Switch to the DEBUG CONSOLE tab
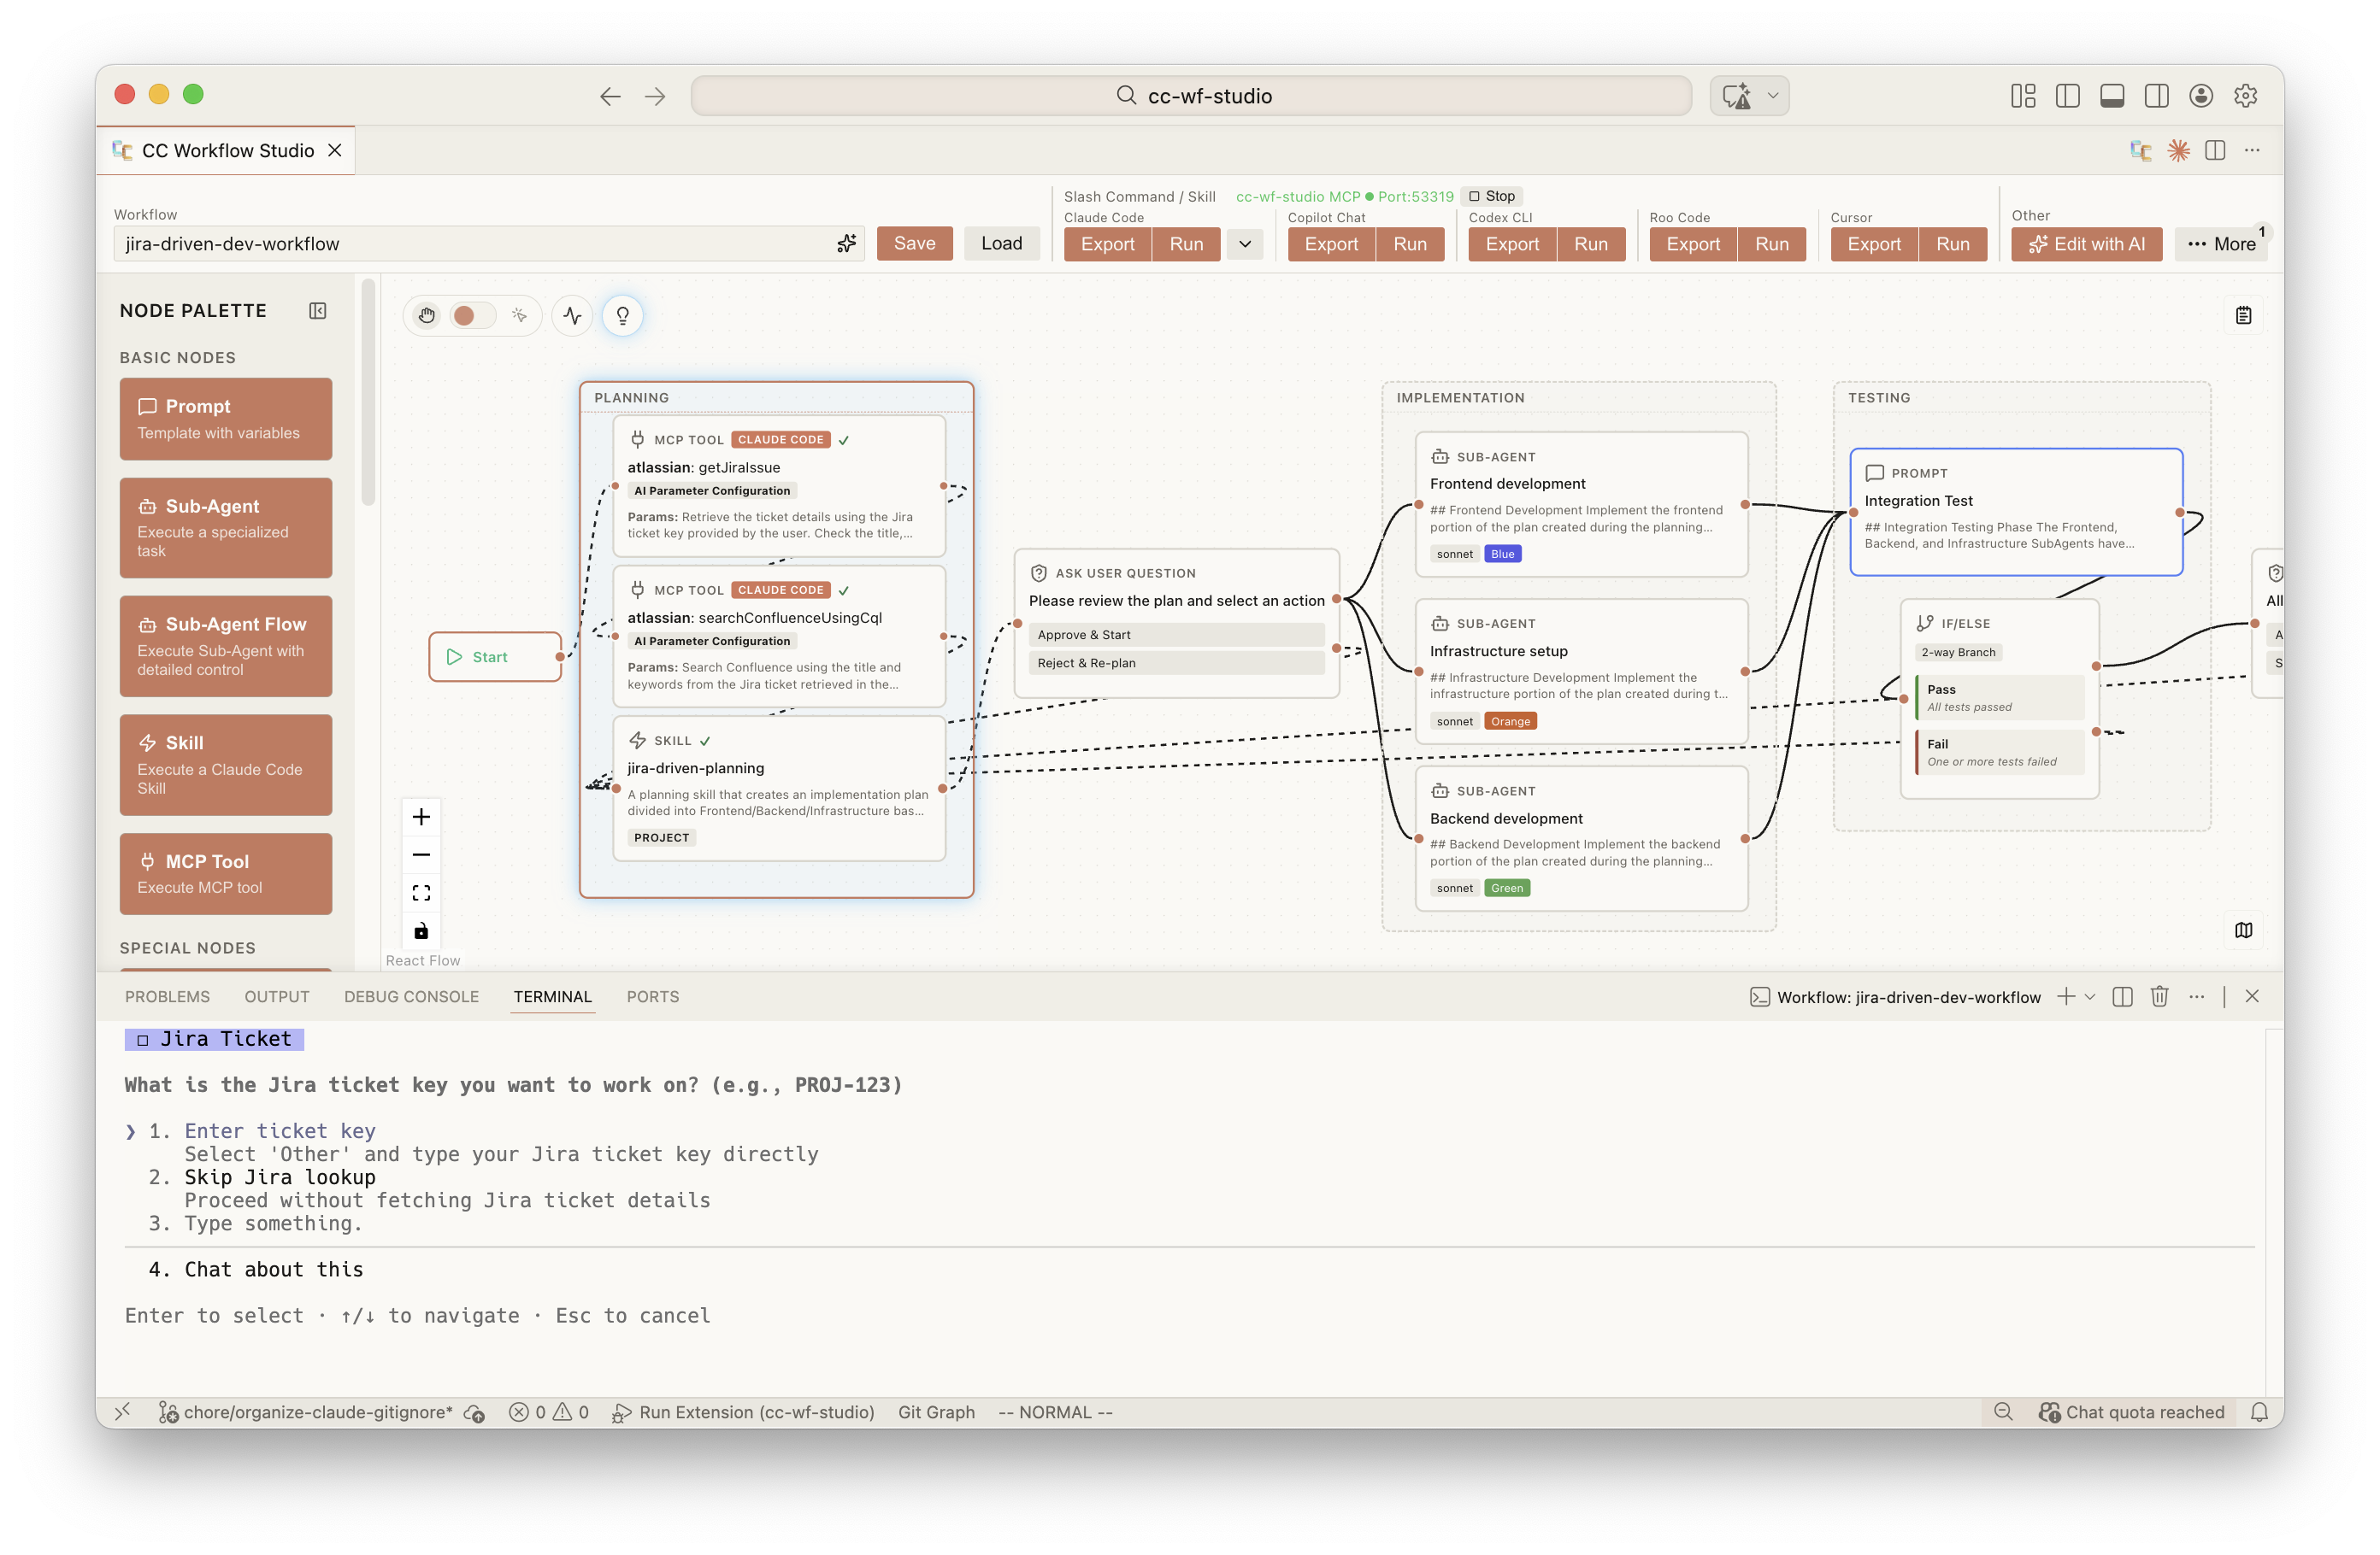Screen dimensions: 2380x1555 click(x=411, y=996)
